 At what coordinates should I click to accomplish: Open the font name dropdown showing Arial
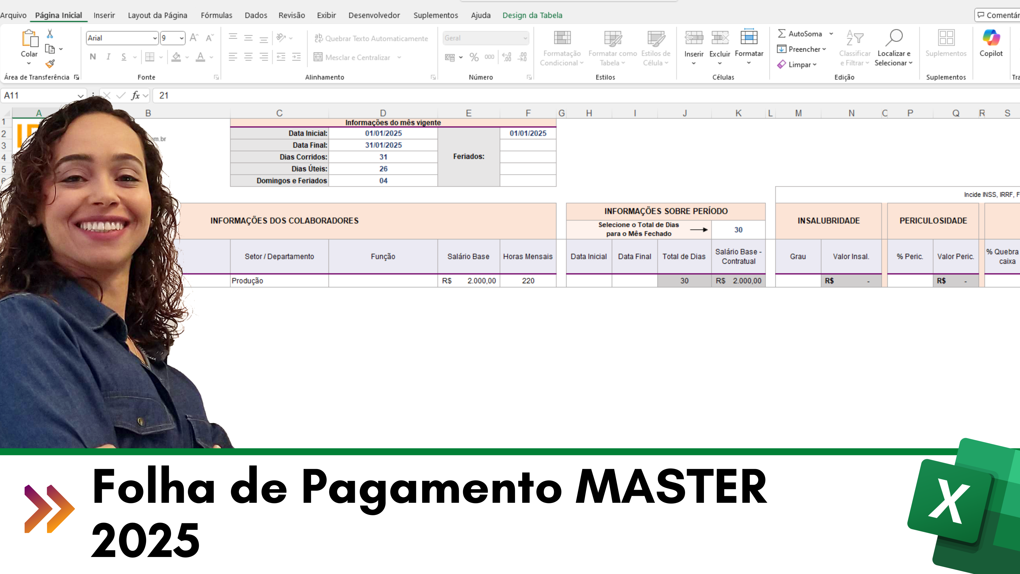155,38
